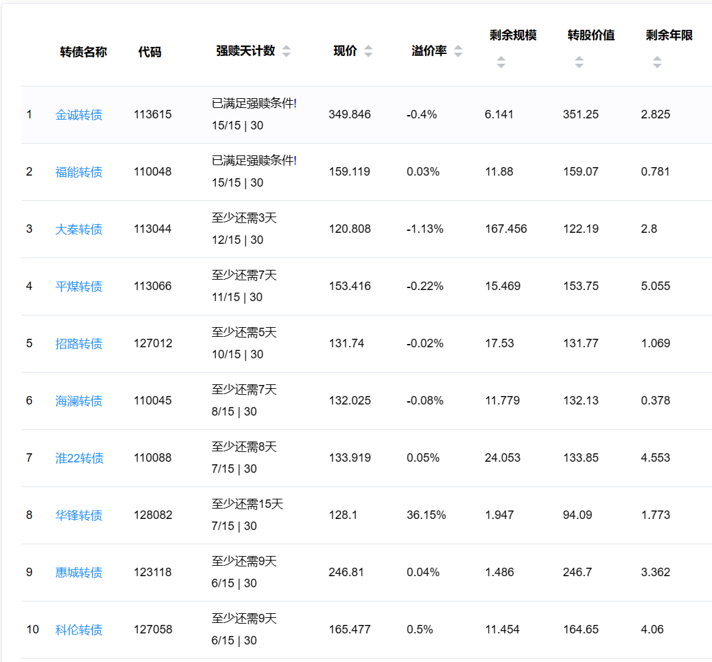Click 华锋转债 premium rate 36.15%

point(426,515)
